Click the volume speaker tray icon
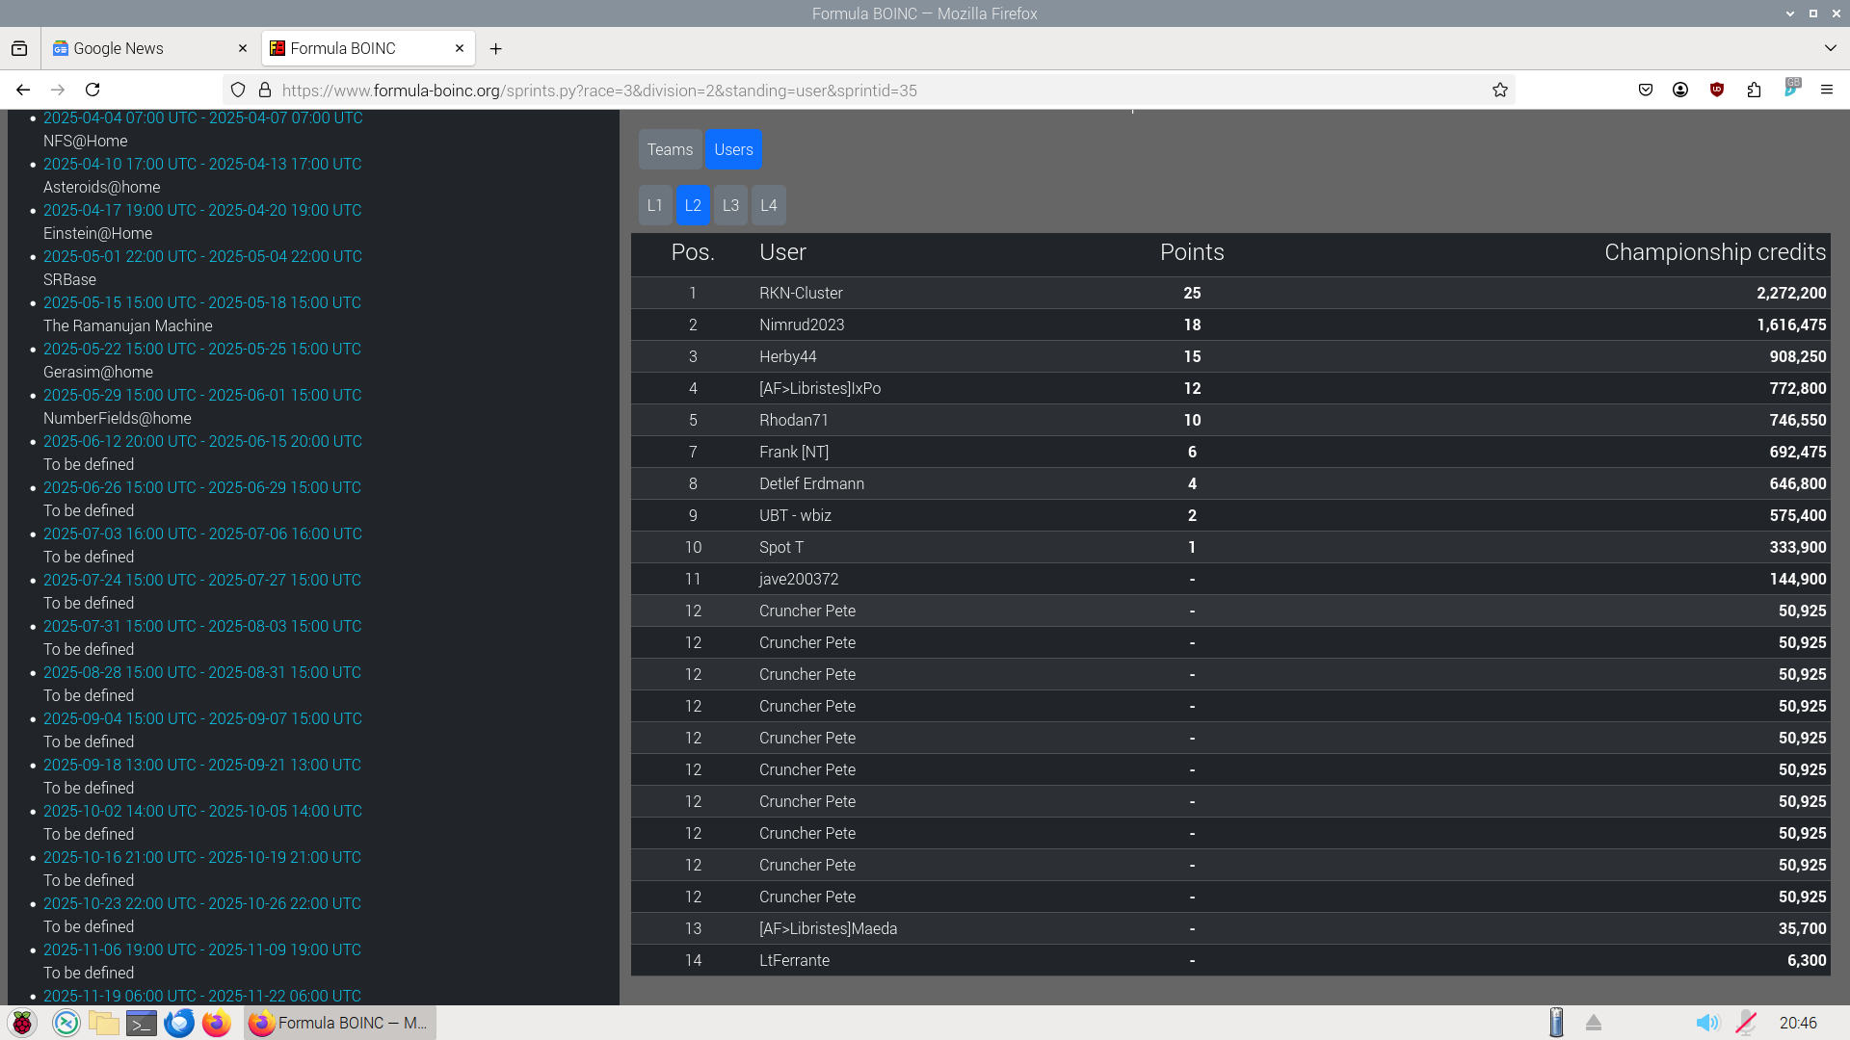1850x1040 pixels. [1706, 1023]
